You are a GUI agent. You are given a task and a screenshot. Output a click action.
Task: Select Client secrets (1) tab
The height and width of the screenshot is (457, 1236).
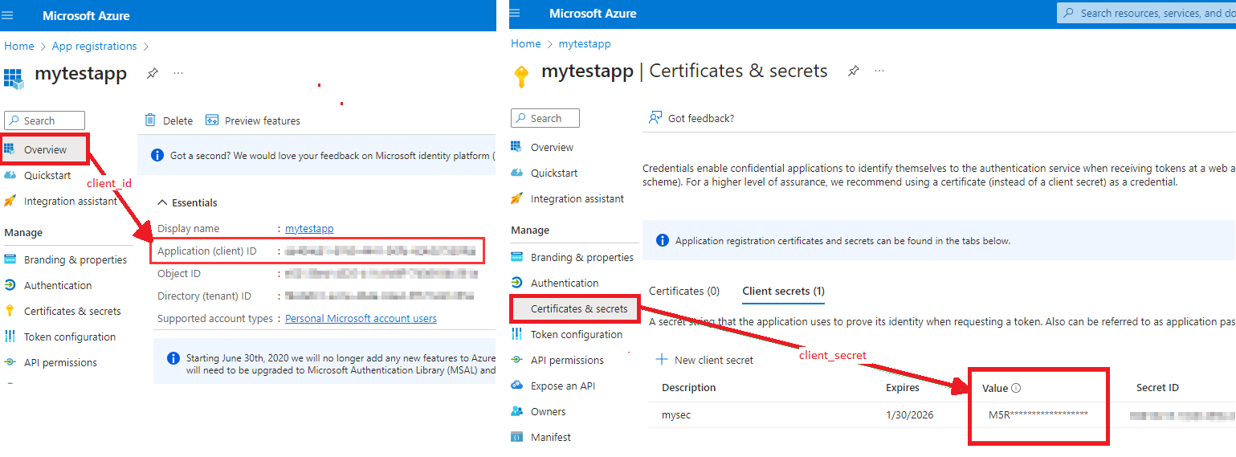pyautogui.click(x=783, y=291)
